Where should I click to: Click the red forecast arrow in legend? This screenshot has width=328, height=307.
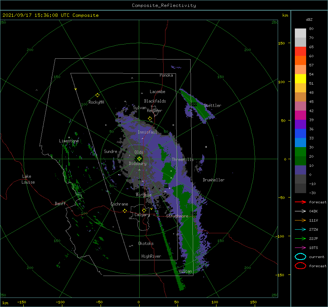tap(300, 202)
